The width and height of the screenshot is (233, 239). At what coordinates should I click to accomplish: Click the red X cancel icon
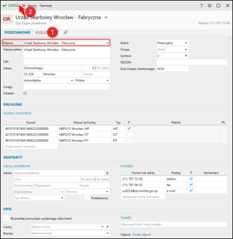pyautogui.click(x=24, y=6)
